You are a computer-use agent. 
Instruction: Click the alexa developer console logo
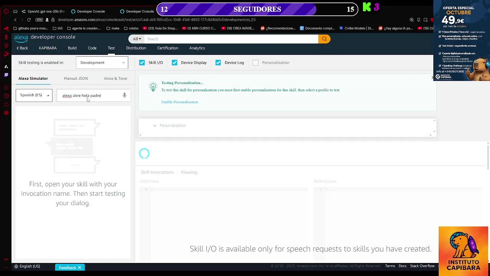pyautogui.click(x=45, y=38)
